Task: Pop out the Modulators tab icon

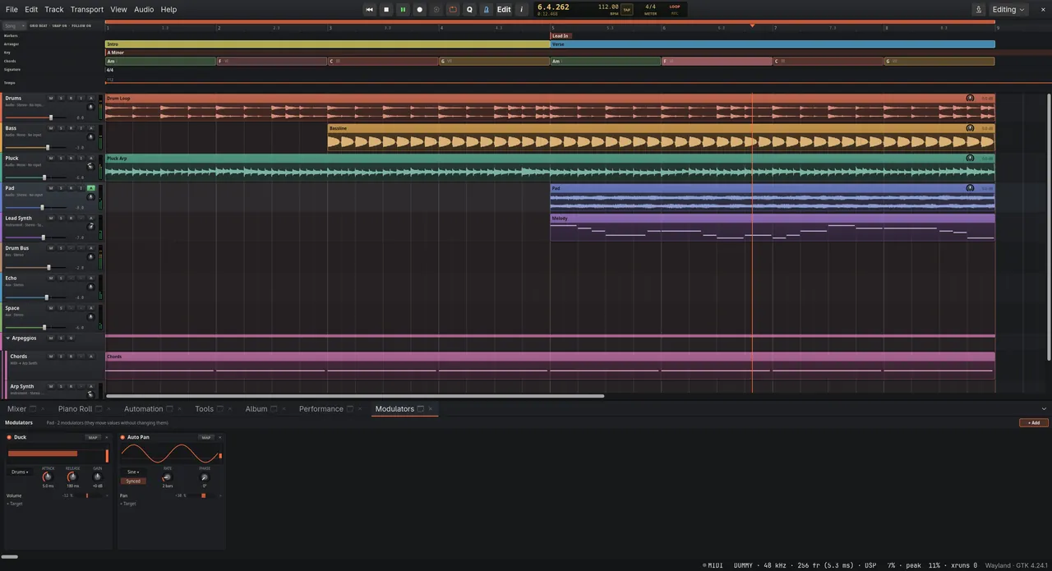Action: [x=421, y=408]
